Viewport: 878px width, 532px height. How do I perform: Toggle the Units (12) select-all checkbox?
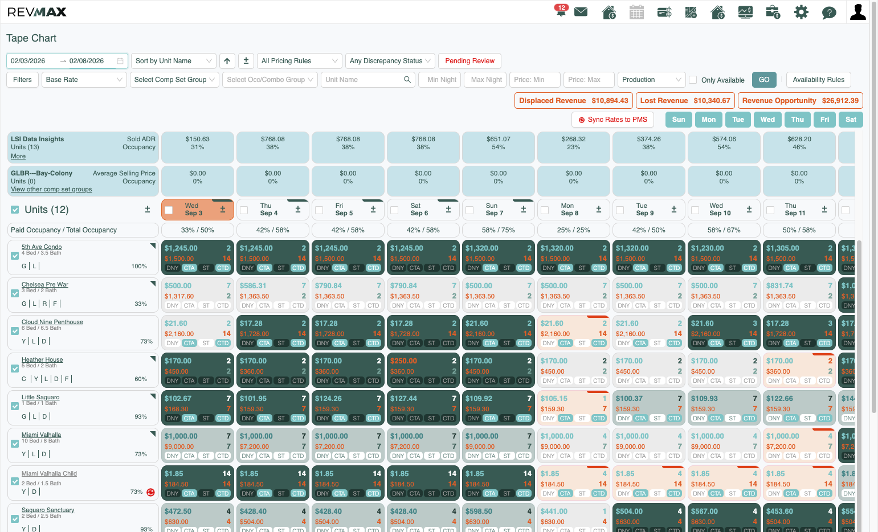(x=15, y=210)
